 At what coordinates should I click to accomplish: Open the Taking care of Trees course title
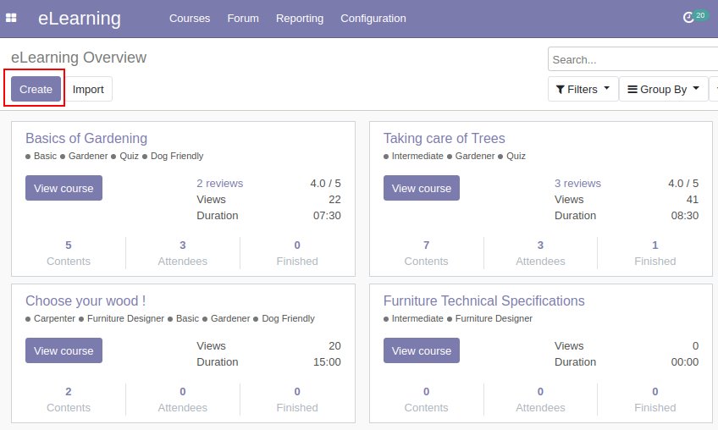445,138
